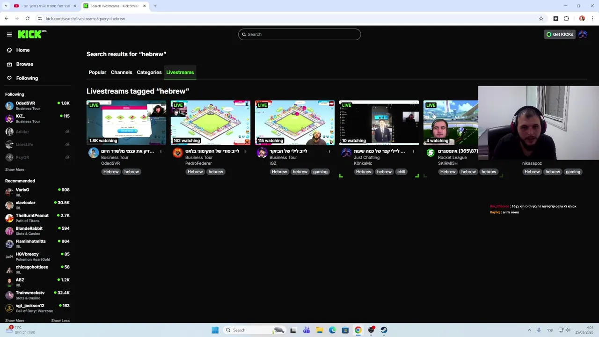
Task: Click the gaming tag on IGZ_'s stream
Action: click(x=320, y=172)
